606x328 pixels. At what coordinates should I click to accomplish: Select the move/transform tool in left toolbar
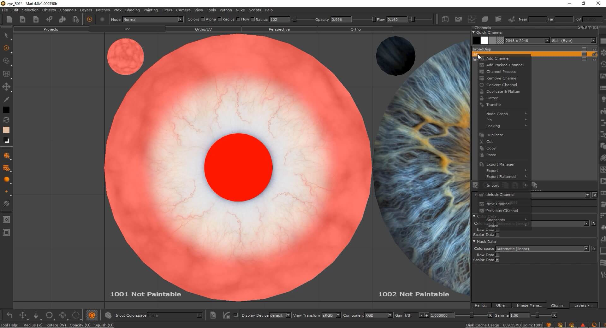pos(6,87)
